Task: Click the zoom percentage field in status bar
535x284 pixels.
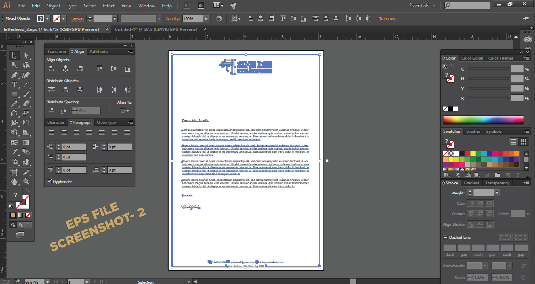Action: click(32, 282)
